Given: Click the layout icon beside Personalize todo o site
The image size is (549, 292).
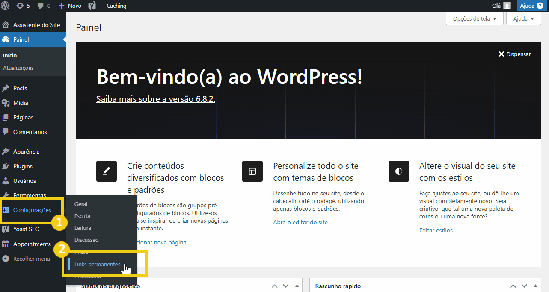Looking at the screenshot, I should click(x=252, y=171).
